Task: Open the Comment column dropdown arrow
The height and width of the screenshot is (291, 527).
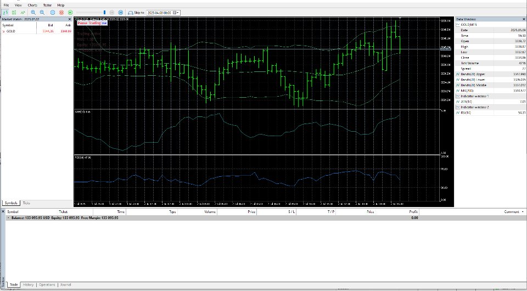Action: pos(523,212)
